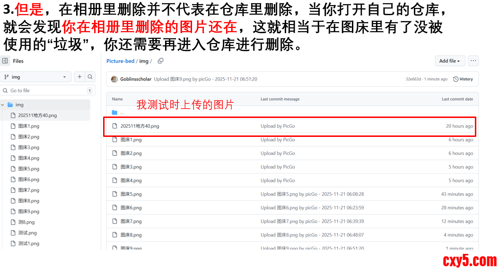The width and height of the screenshot is (499, 270).
Task: Click '43 minutes ago' commit date
Action: point(457,194)
